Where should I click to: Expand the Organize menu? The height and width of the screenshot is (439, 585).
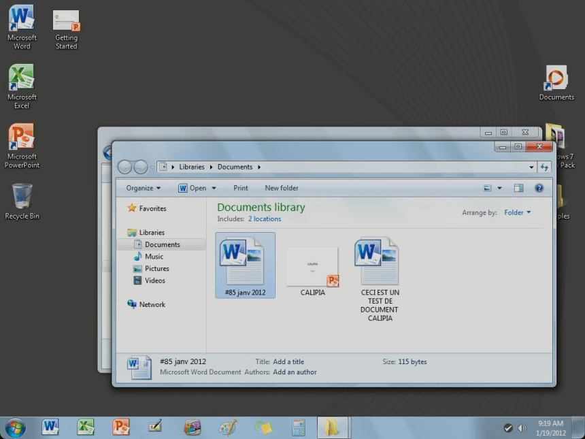pyautogui.click(x=144, y=189)
